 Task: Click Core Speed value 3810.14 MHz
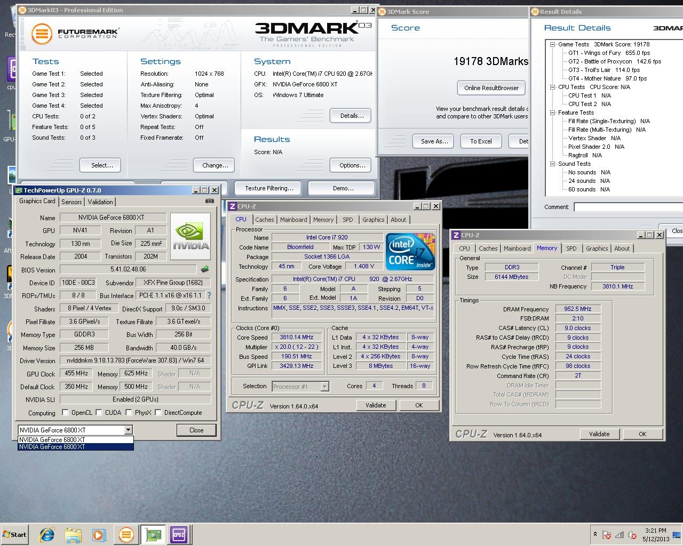pyautogui.click(x=297, y=337)
